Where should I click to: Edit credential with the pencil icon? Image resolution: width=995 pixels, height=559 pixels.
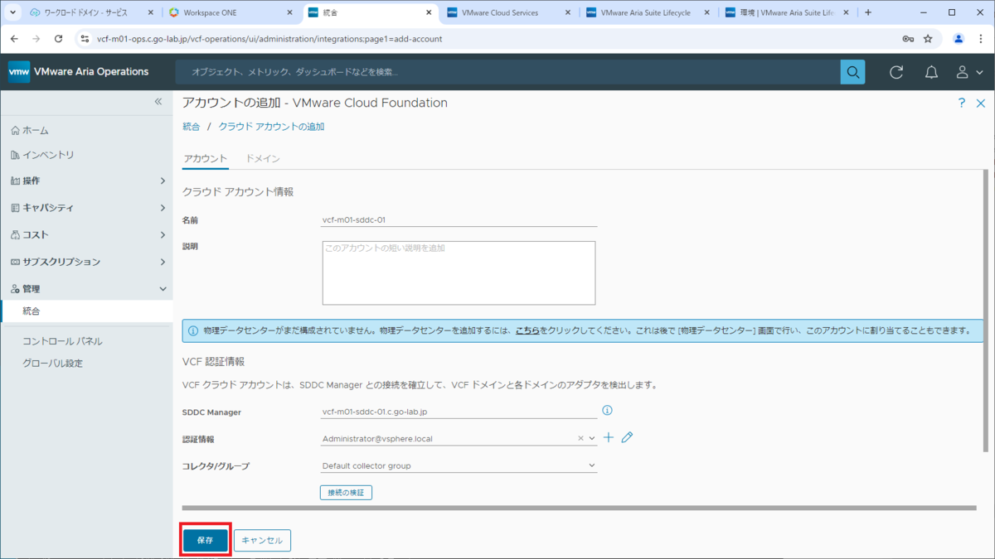(x=627, y=437)
